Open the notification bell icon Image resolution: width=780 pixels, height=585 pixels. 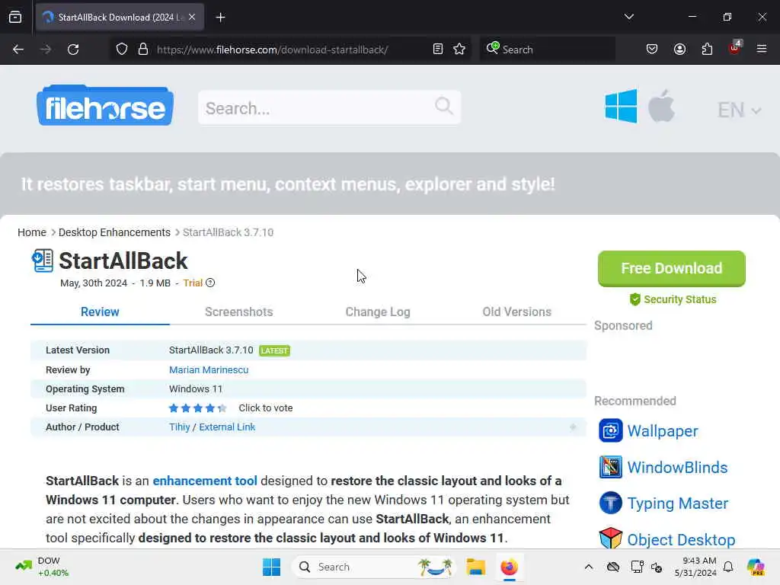tap(728, 567)
